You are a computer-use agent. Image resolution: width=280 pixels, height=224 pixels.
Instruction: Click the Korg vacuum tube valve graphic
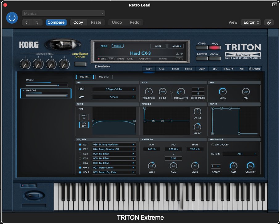coord(63,45)
